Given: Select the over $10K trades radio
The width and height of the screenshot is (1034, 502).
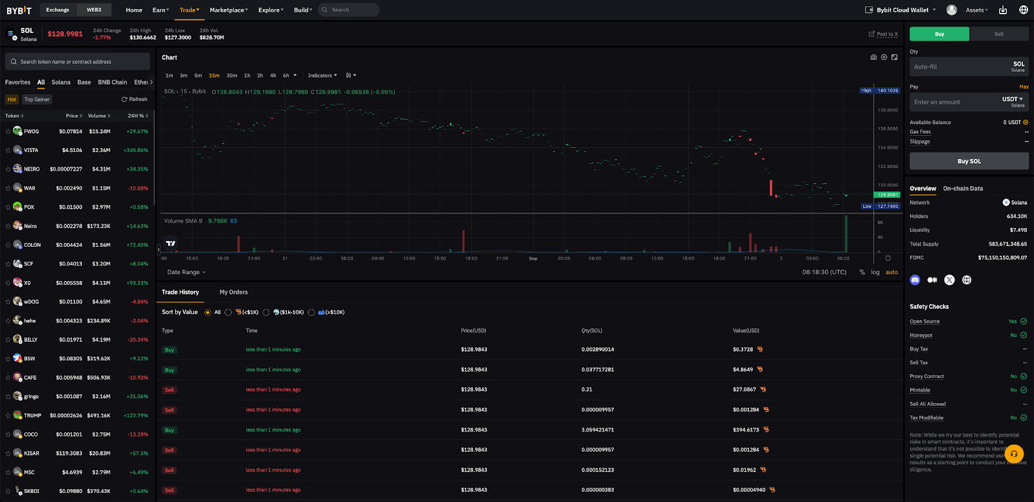Looking at the screenshot, I should (x=311, y=313).
